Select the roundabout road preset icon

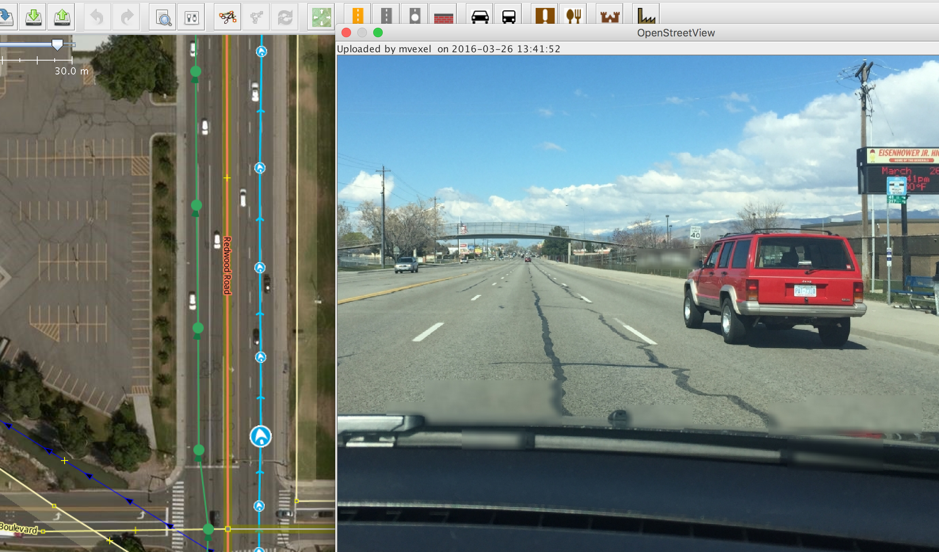pyautogui.click(x=415, y=15)
